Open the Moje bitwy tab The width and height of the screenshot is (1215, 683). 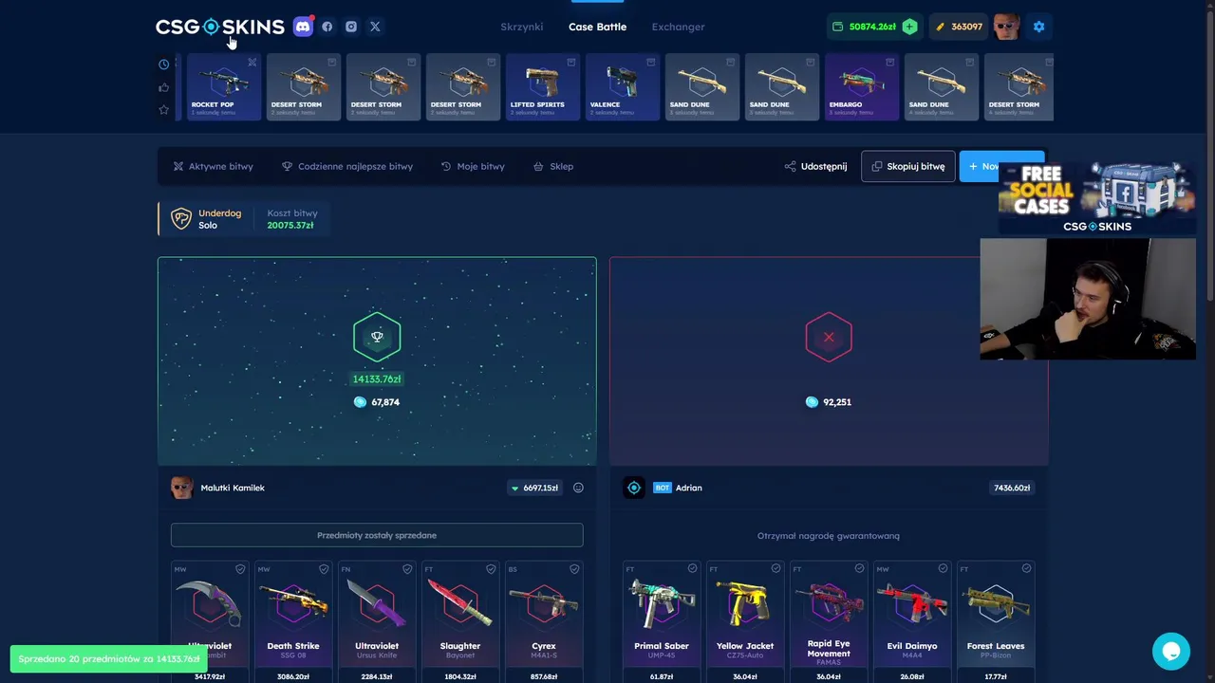(x=473, y=166)
